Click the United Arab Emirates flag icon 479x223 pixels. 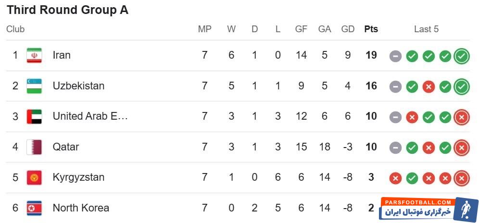(34, 116)
